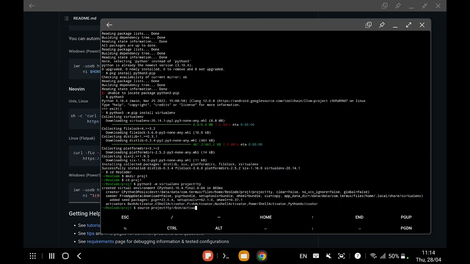Click the 'cd ResCode/' command line in terminal

(116, 172)
